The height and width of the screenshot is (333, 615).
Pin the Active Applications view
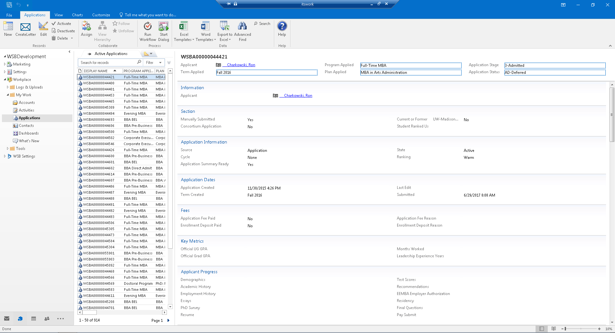[89, 54]
